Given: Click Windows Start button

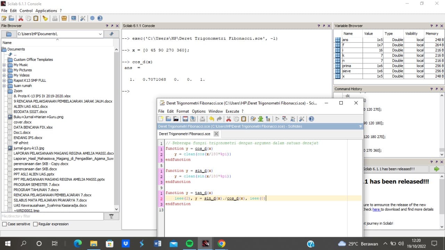Looking at the screenshot, I should [x=8, y=244].
